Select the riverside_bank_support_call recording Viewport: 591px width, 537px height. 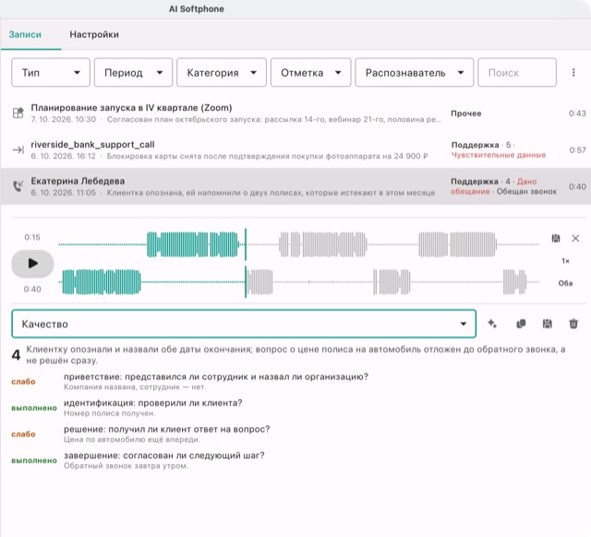[295, 150]
